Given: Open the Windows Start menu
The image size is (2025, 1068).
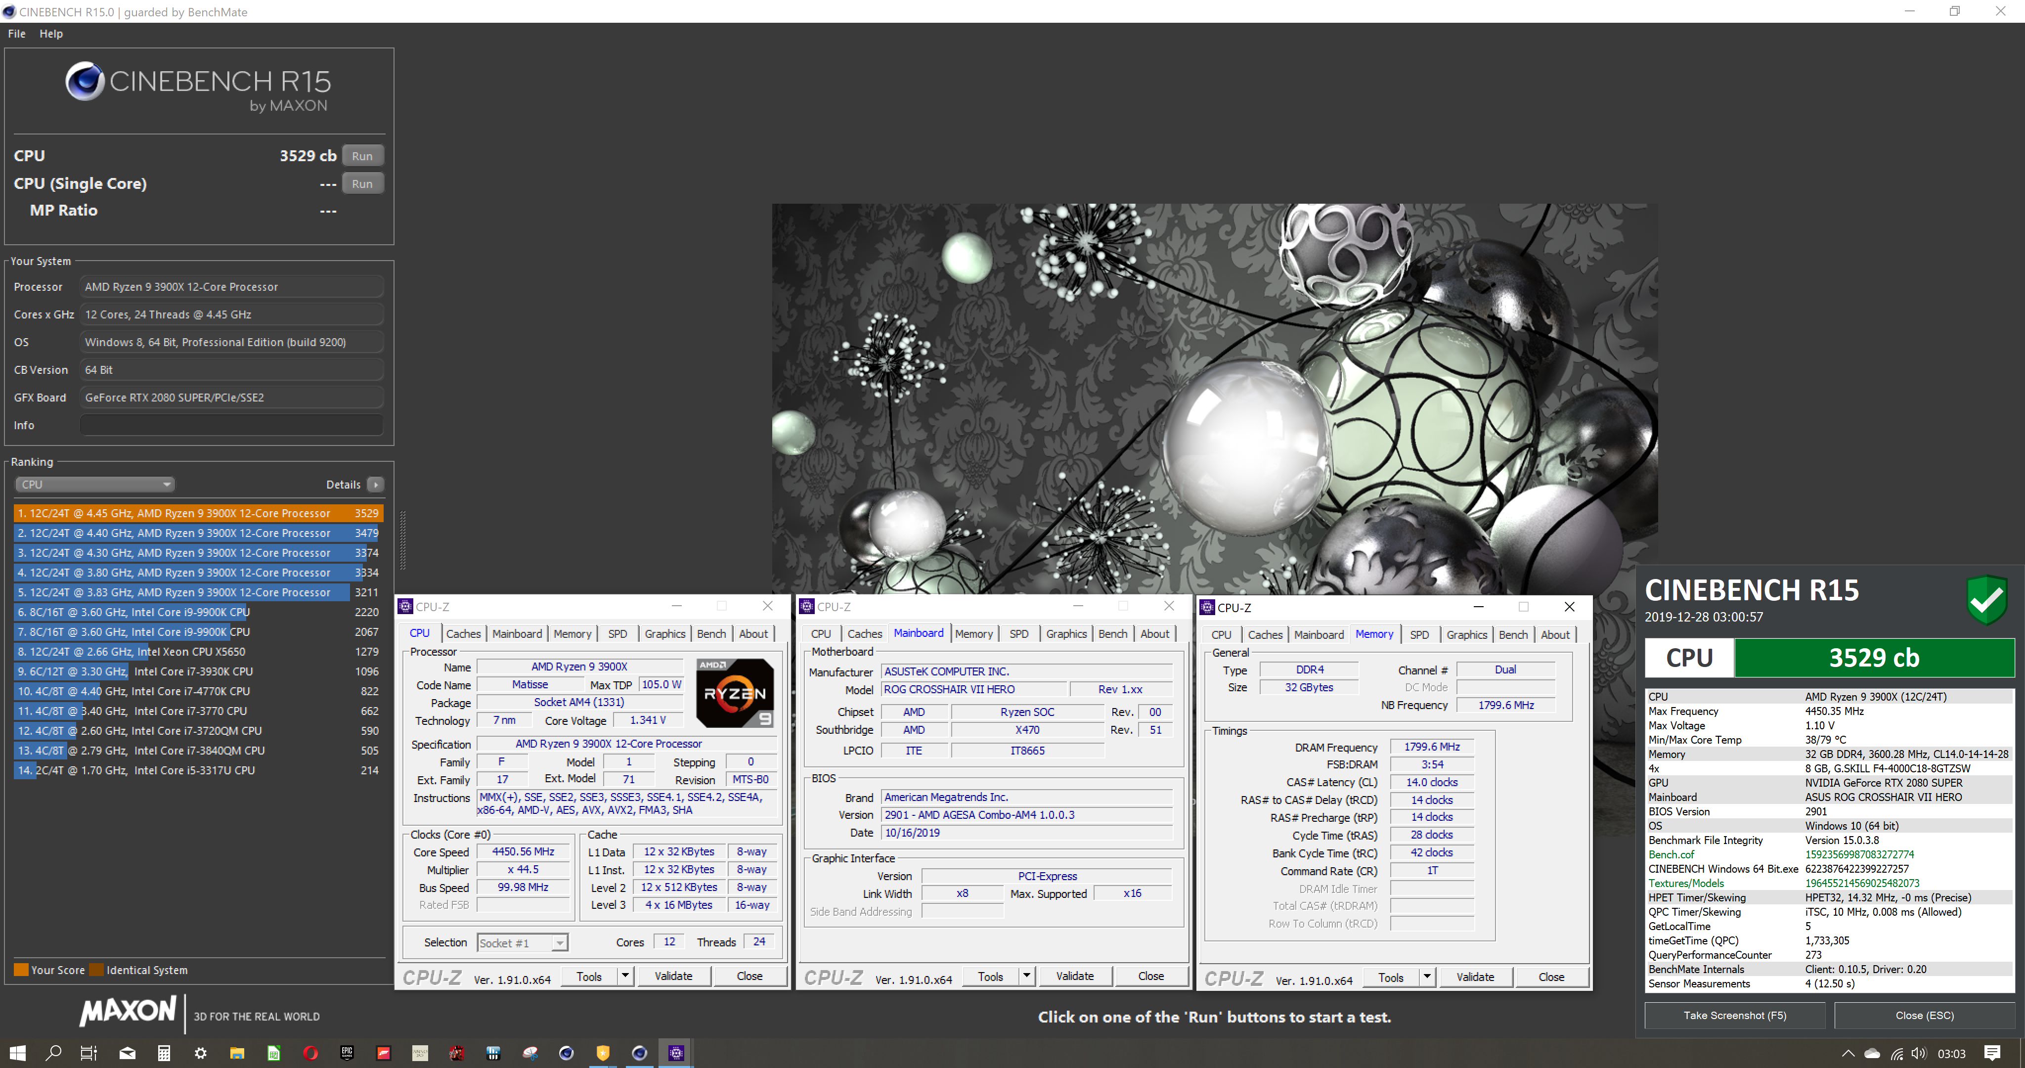Looking at the screenshot, I should click(x=17, y=1053).
